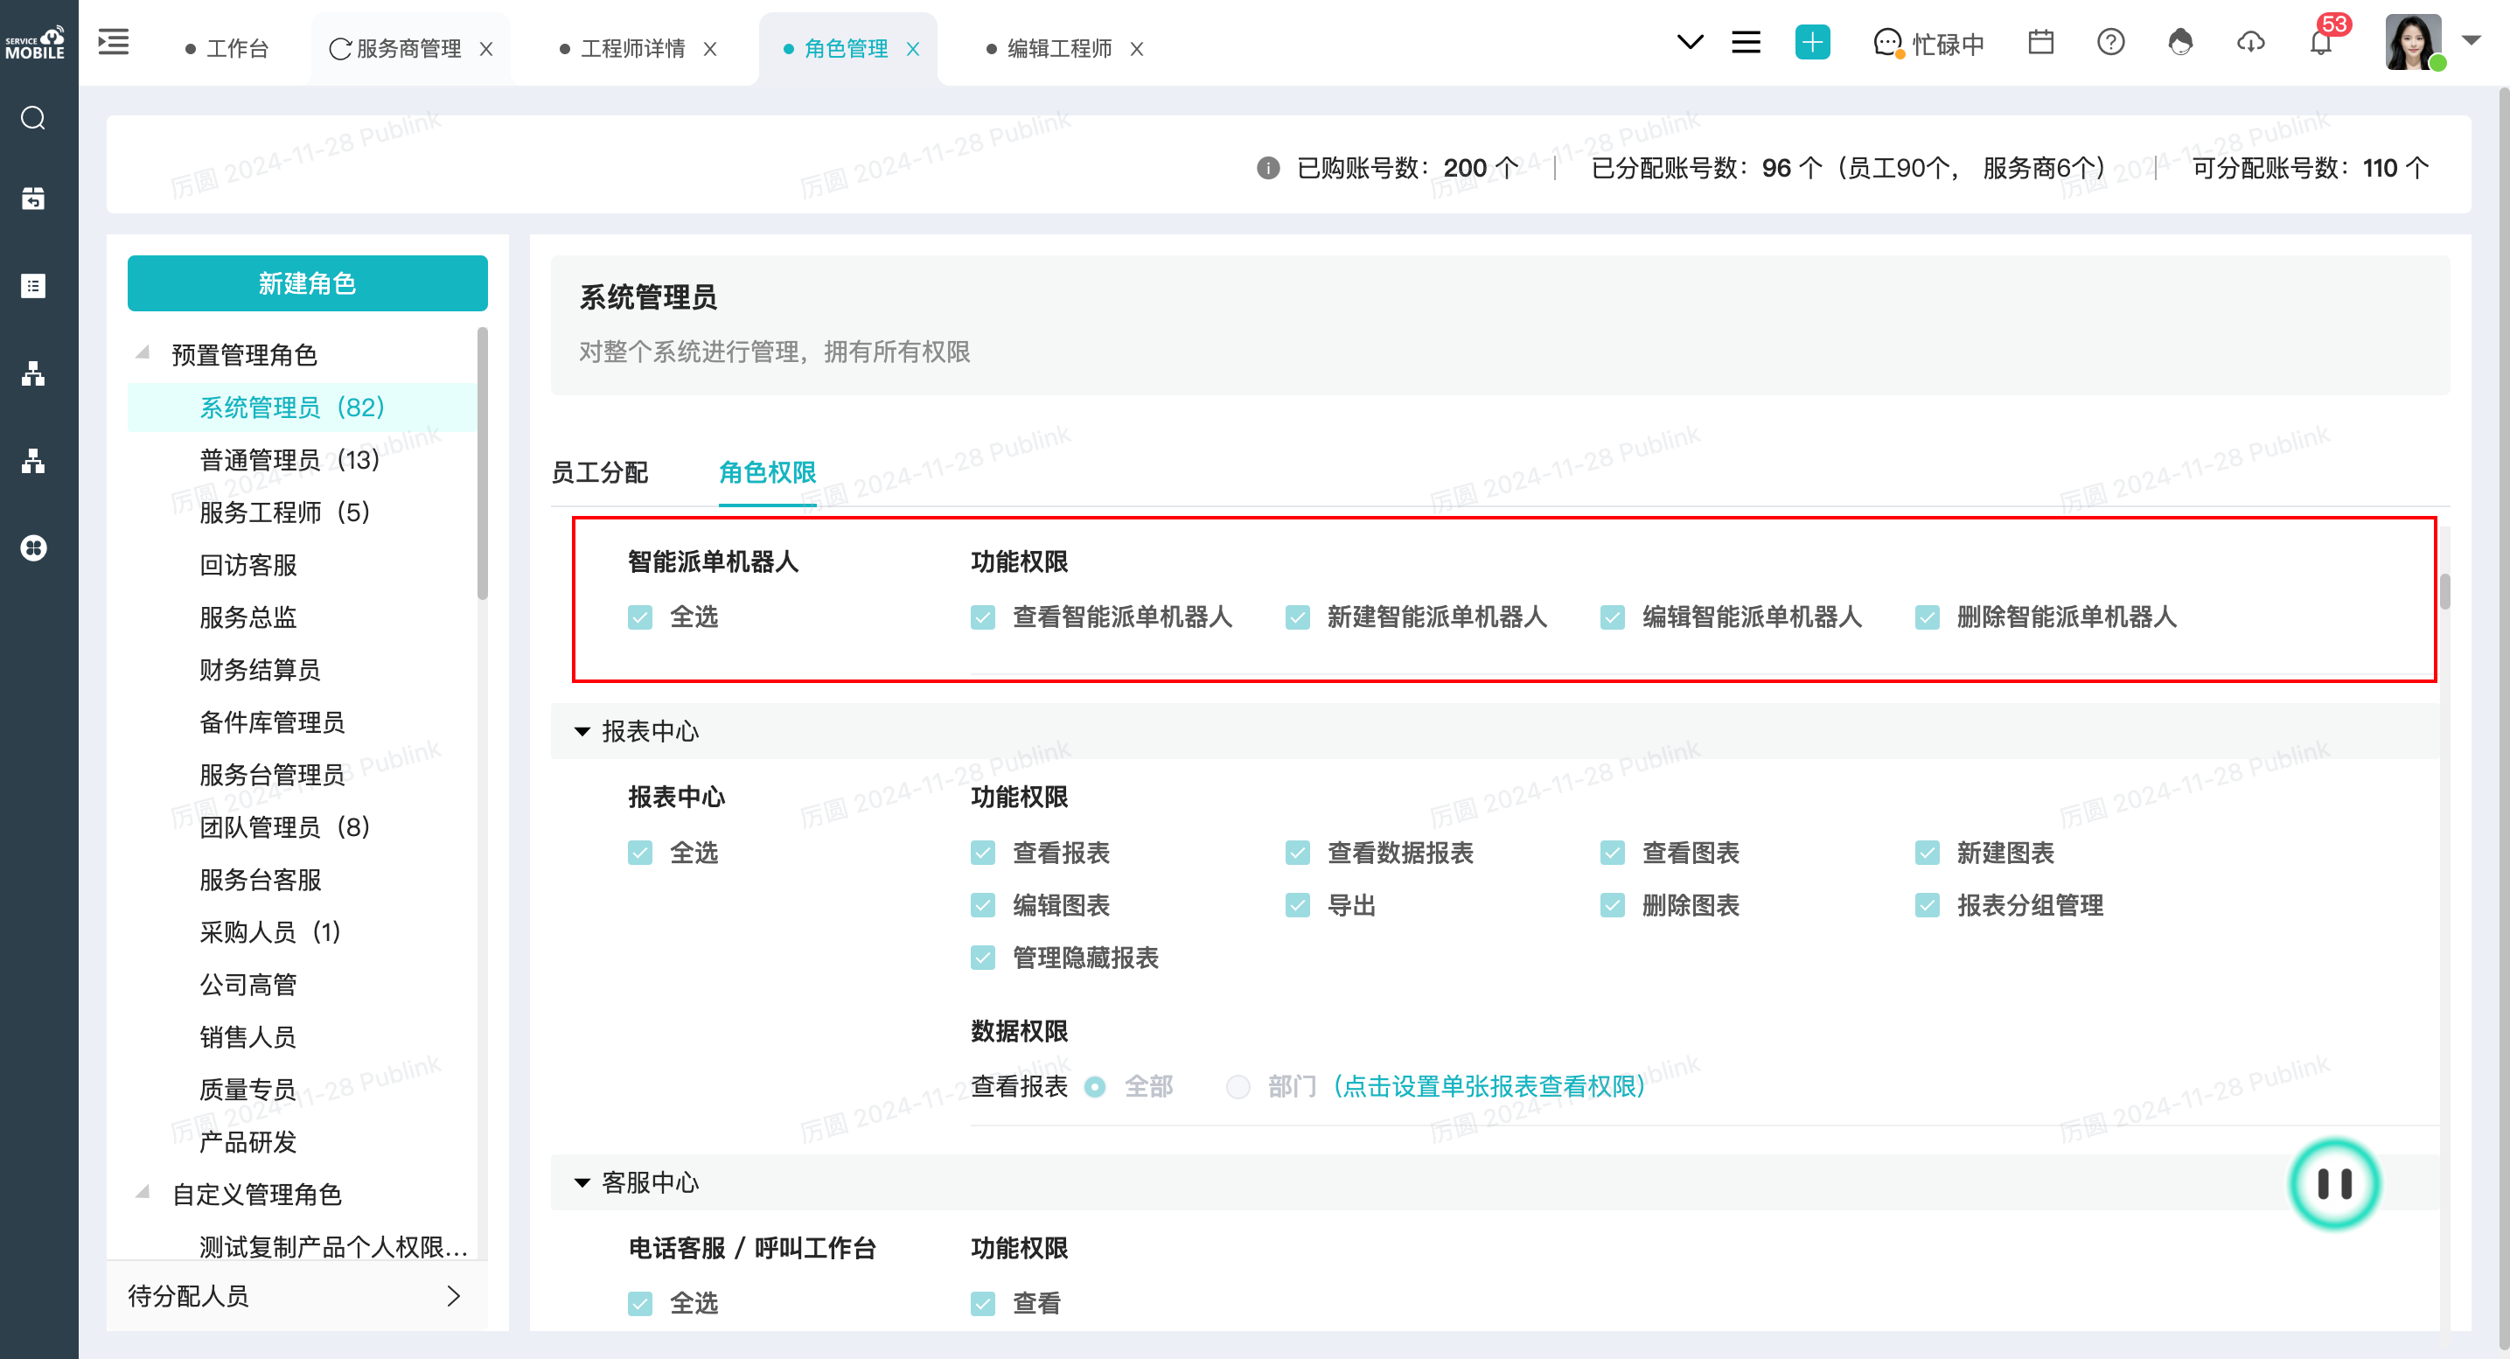Collapse the navigation menu toggle icon
Viewport: 2510px width, 1359px height.
pos(114,42)
